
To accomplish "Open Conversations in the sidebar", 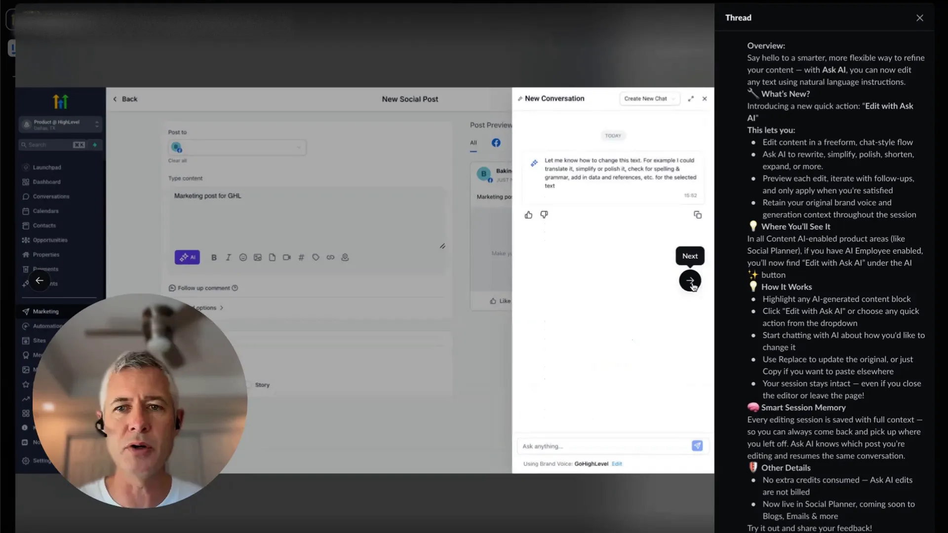I will tap(51, 196).
